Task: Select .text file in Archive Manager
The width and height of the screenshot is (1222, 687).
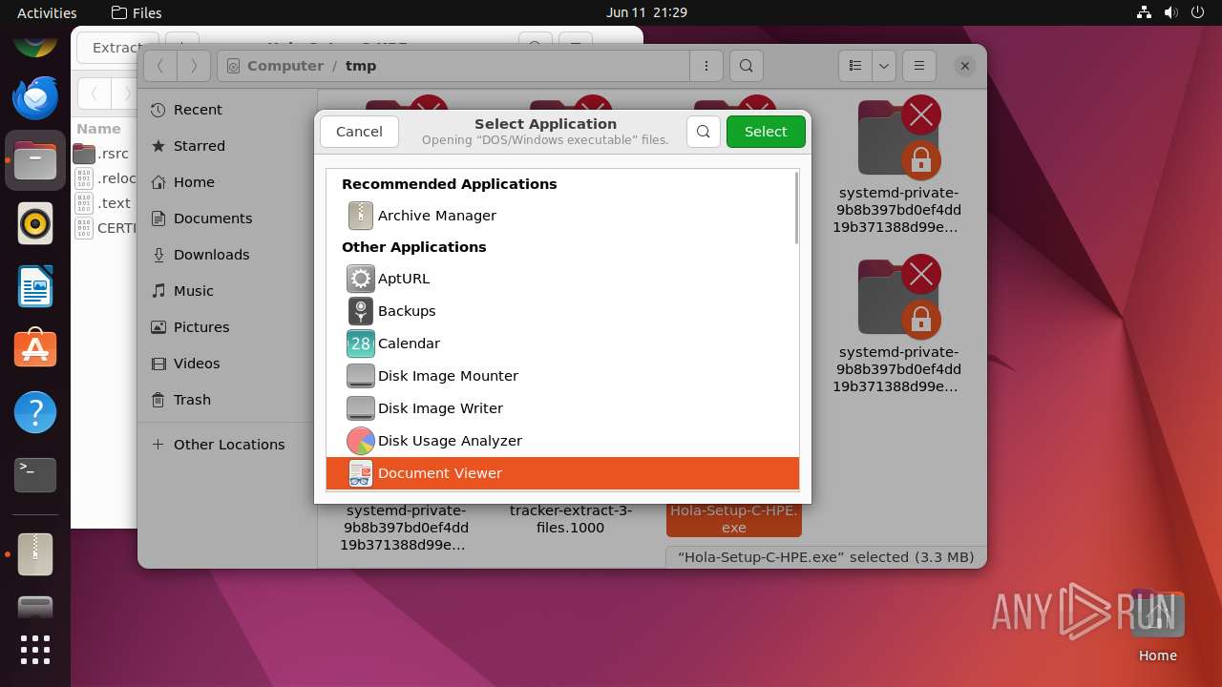Action: (x=103, y=203)
